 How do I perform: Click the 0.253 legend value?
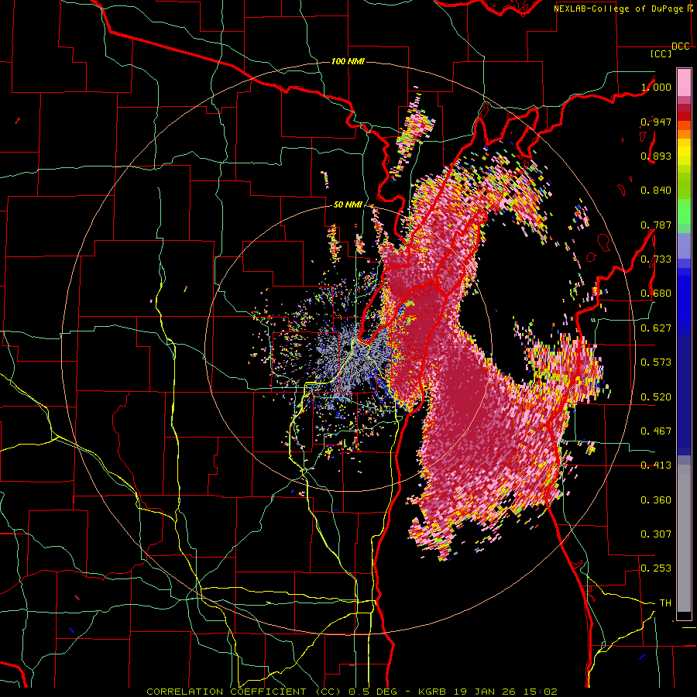pyautogui.click(x=656, y=568)
